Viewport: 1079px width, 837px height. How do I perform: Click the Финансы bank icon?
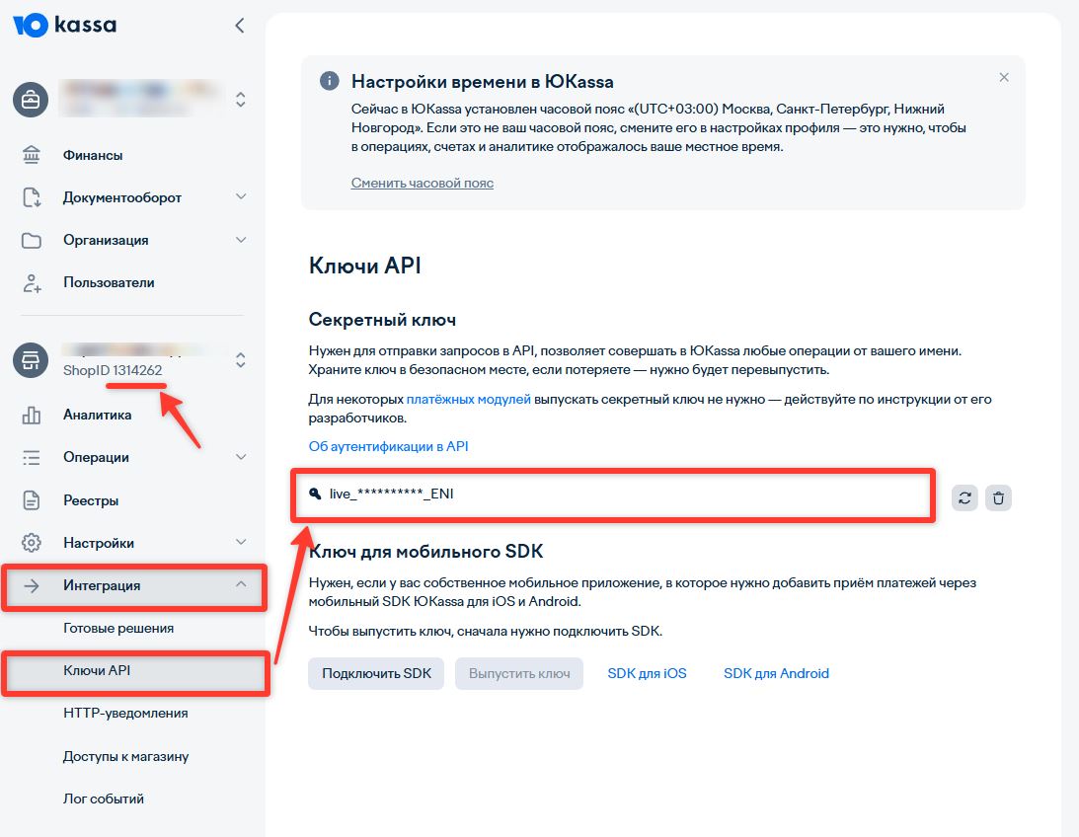click(x=32, y=155)
